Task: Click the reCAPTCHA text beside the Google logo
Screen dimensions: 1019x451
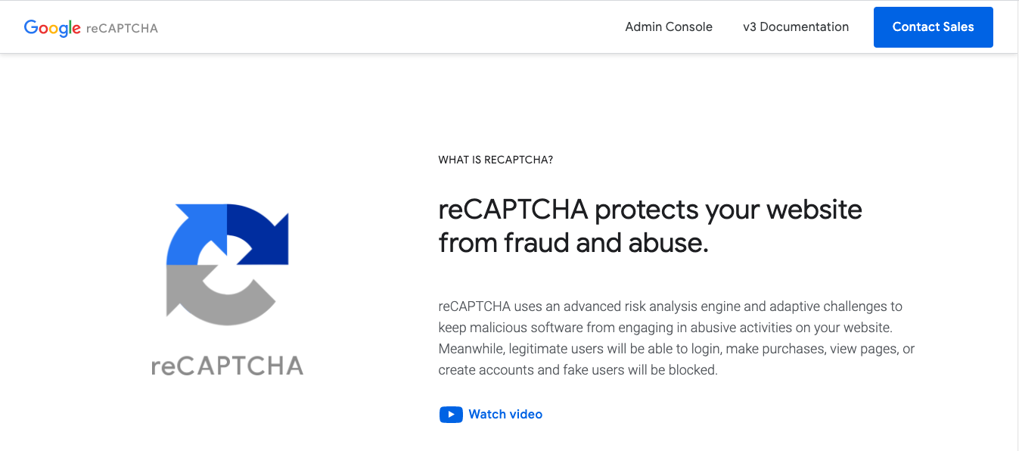Action: point(122,28)
